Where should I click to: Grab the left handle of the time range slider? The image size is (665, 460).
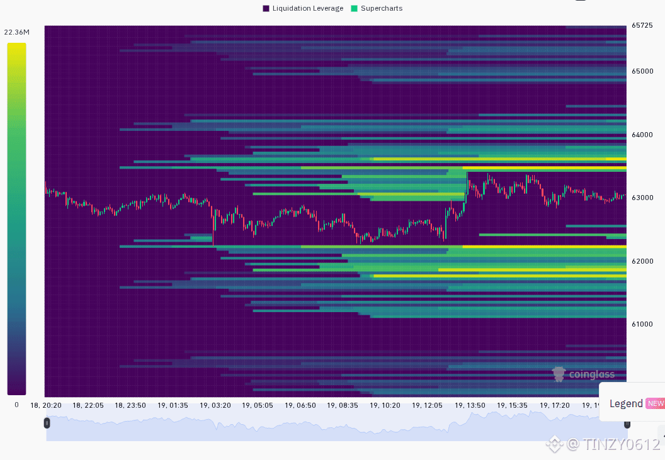[47, 423]
